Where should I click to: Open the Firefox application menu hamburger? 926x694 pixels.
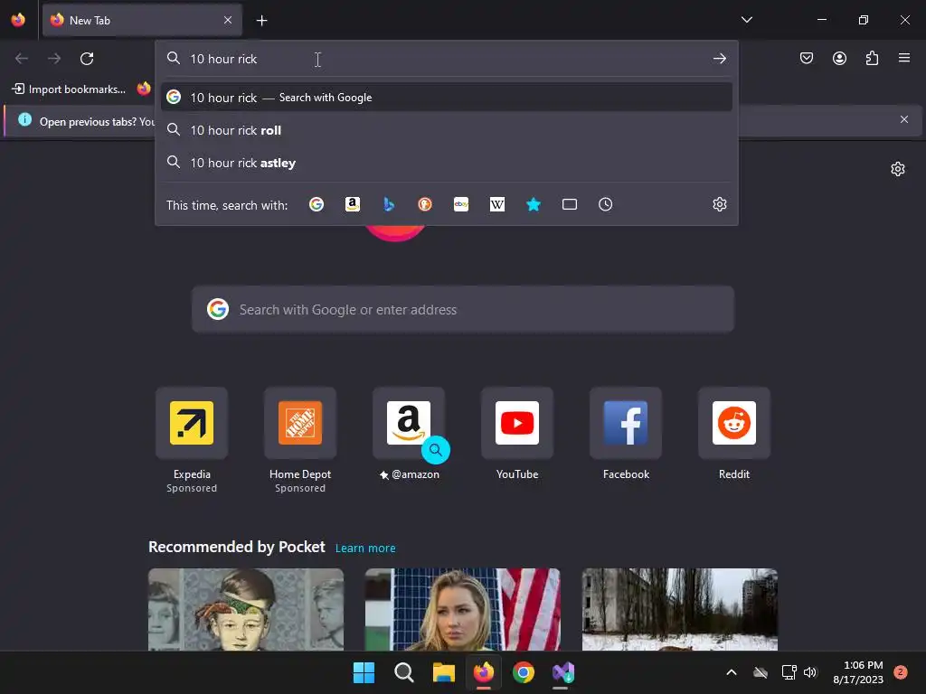(904, 58)
